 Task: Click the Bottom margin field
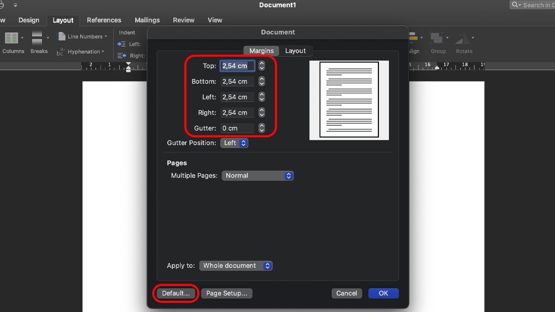coord(238,81)
